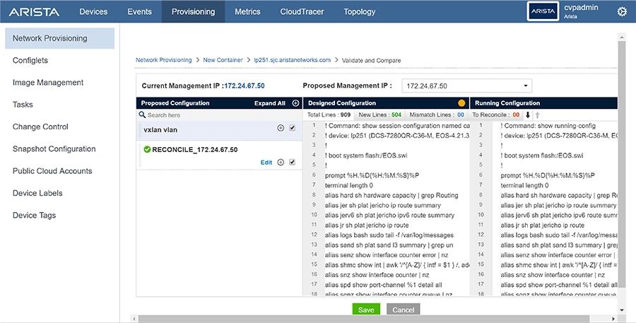Image resolution: width=636 pixels, height=323 pixels.
Task: Click the New Lines : 504 counter
Action: [379, 114]
